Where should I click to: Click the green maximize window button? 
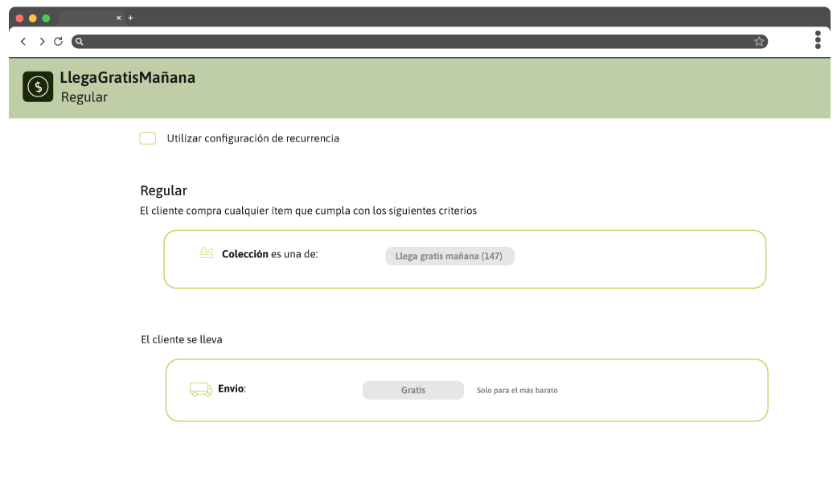pyautogui.click(x=47, y=18)
